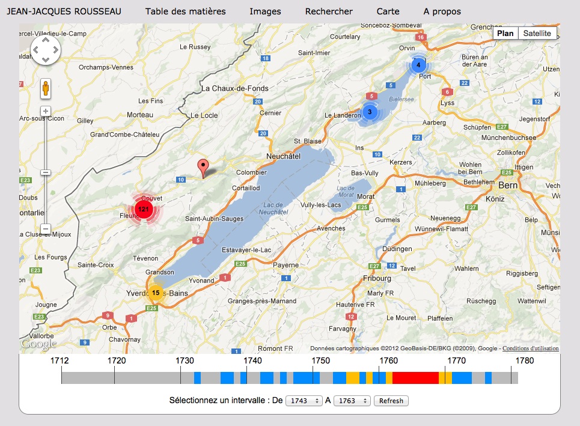Screen dimensions: 580x426
Task: Click the red cluster marker labeled 121
Action: click(x=143, y=209)
